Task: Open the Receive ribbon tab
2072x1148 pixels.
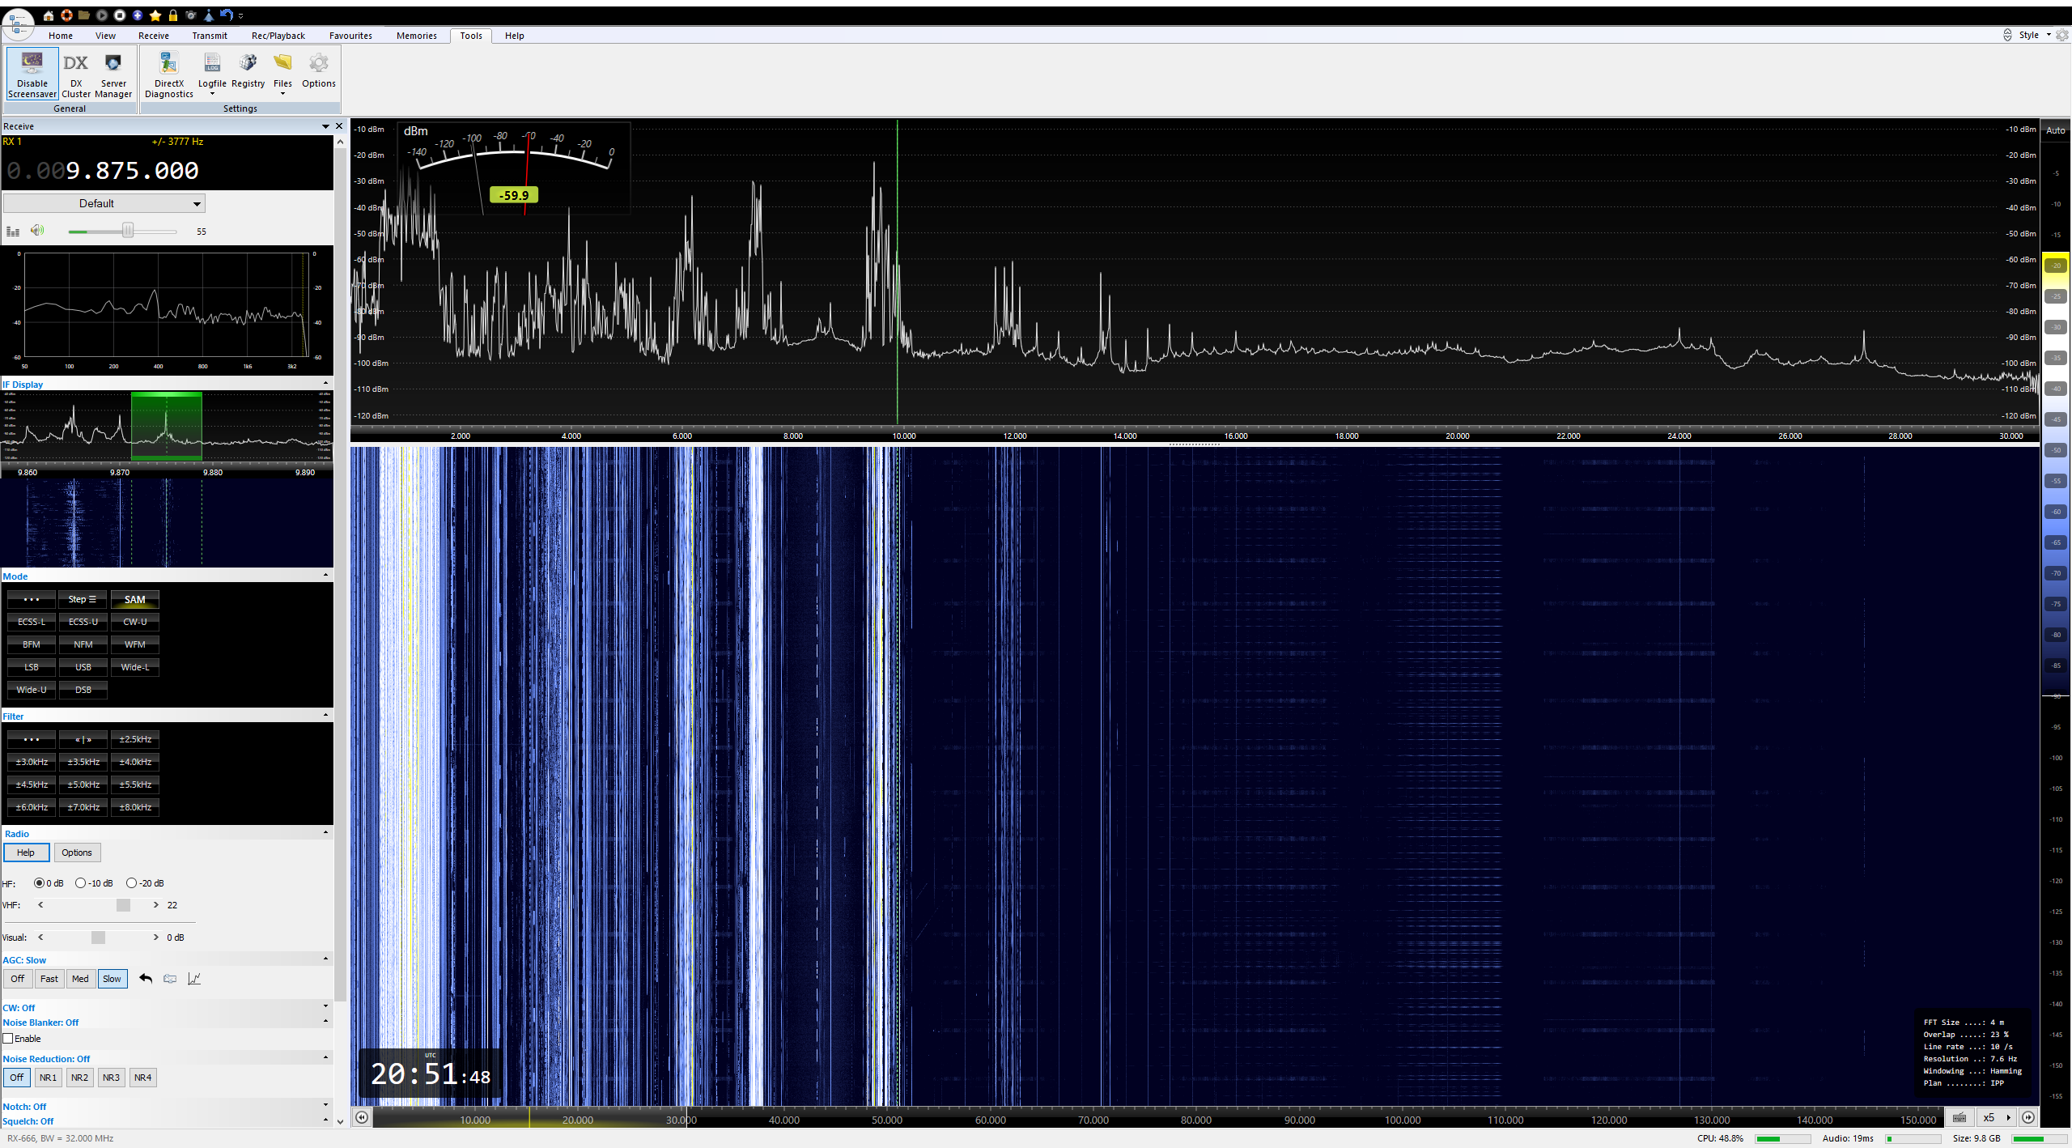Action: (x=153, y=36)
